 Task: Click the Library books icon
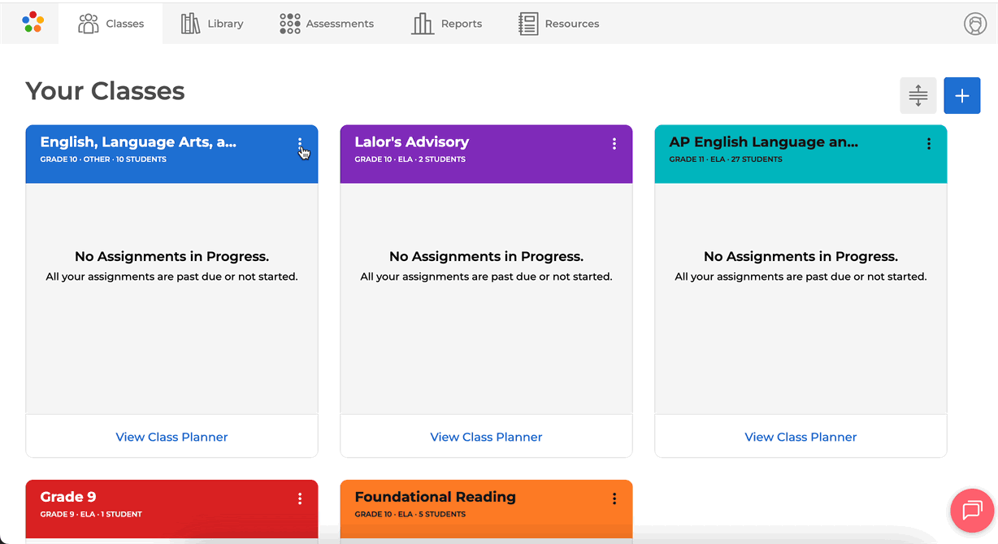pos(190,24)
